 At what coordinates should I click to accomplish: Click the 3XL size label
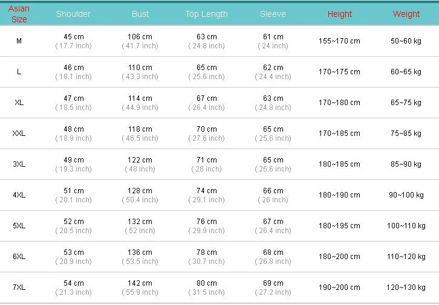pyautogui.click(x=19, y=164)
